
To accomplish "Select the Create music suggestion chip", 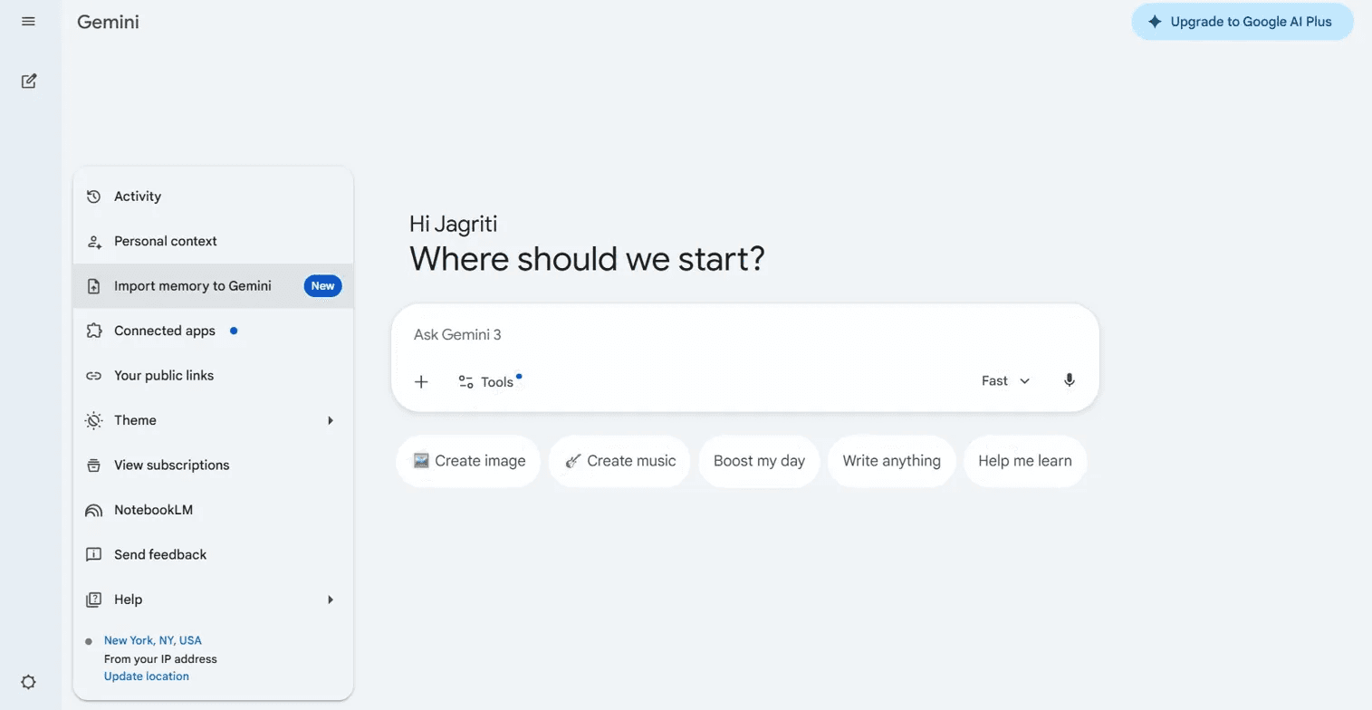I will pyautogui.click(x=619, y=461).
